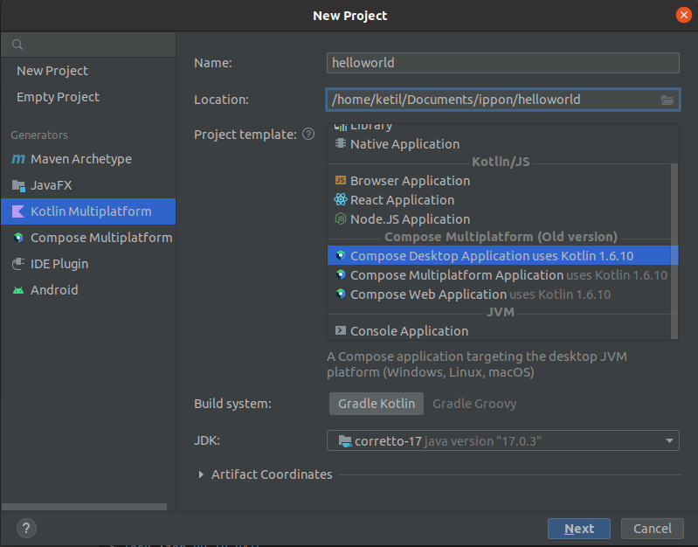Click the project Name input field
The image size is (698, 547).
(x=502, y=63)
